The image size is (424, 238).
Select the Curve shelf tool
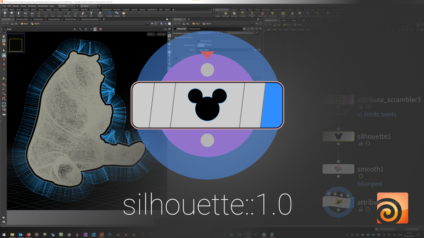click(x=59, y=14)
